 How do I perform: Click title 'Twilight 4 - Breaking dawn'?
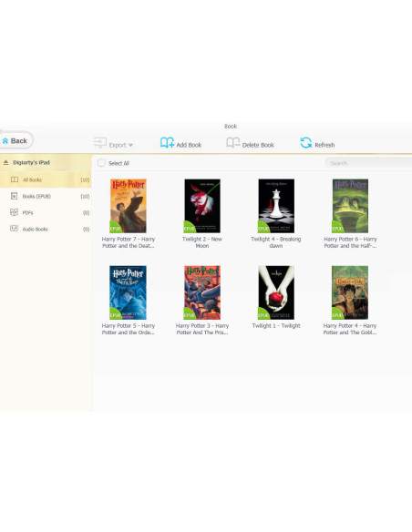pyautogui.click(x=276, y=242)
